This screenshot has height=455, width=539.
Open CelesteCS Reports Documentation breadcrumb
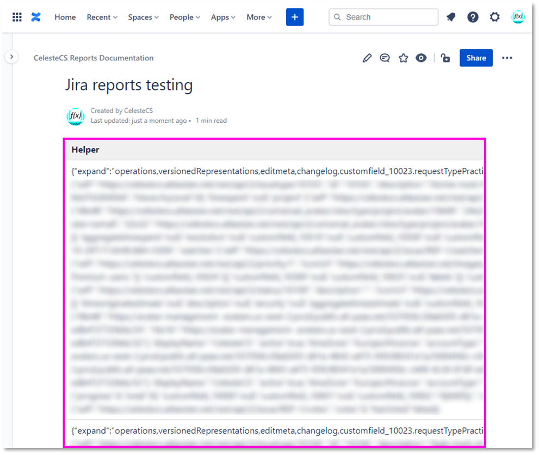94,58
